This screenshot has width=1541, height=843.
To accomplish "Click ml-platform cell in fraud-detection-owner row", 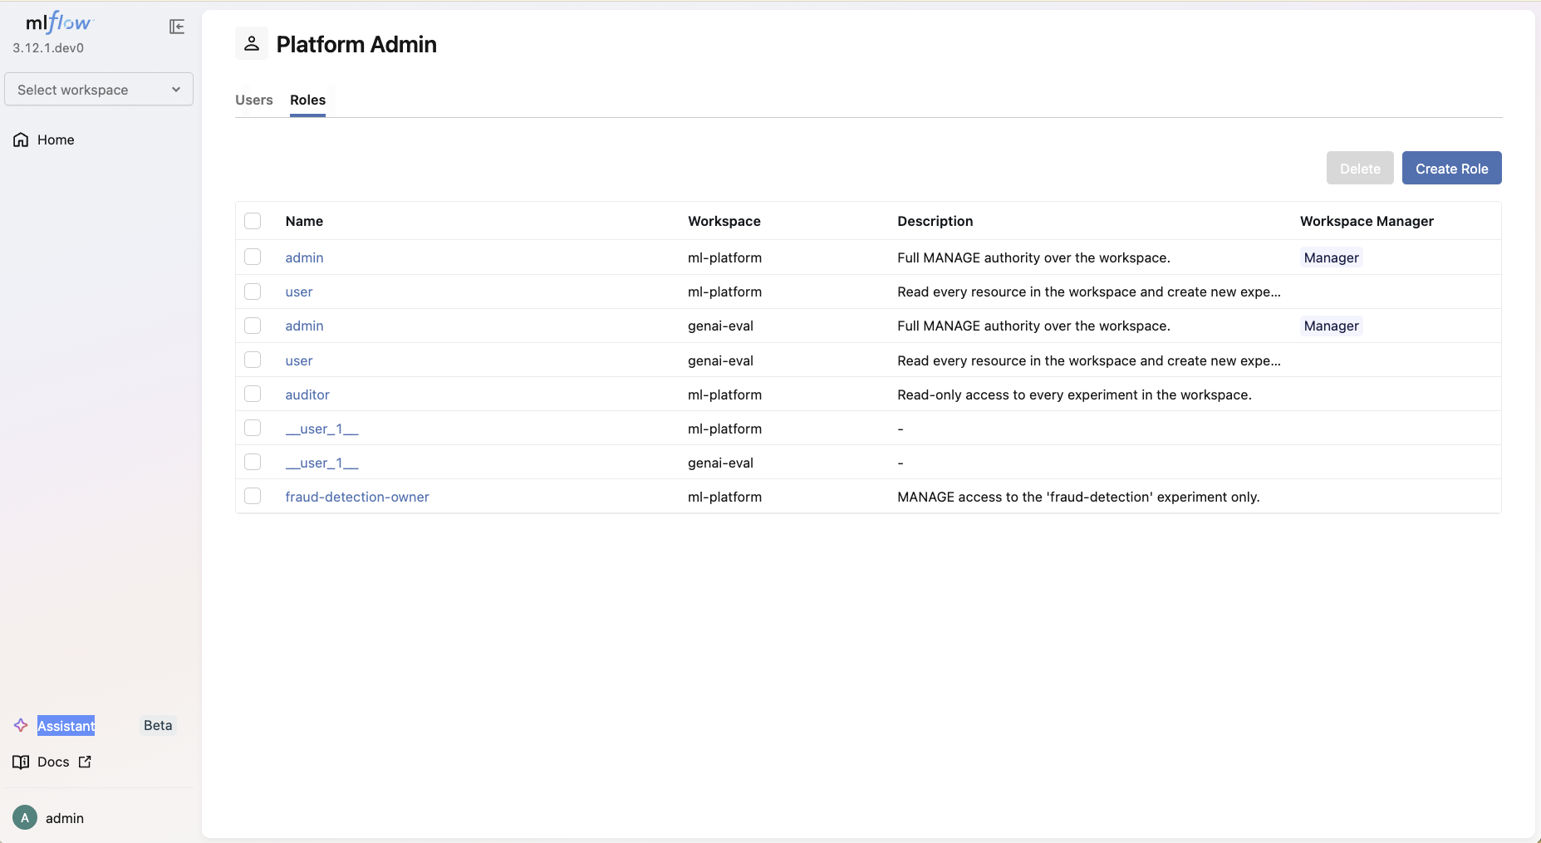I will [724, 497].
